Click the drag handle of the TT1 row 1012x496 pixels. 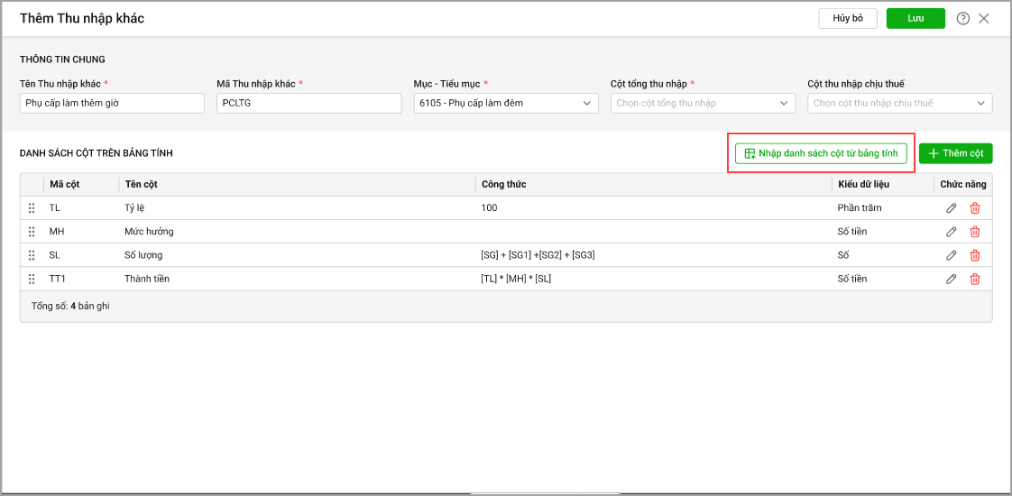click(32, 279)
